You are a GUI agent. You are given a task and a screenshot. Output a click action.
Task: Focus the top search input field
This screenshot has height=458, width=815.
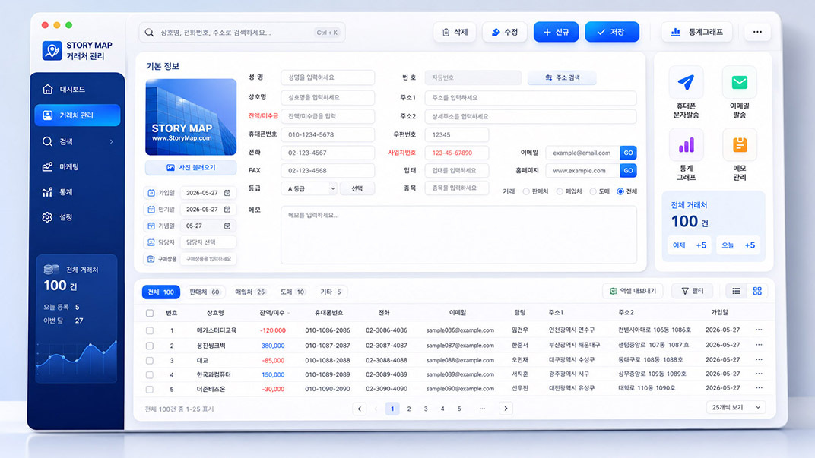point(242,32)
